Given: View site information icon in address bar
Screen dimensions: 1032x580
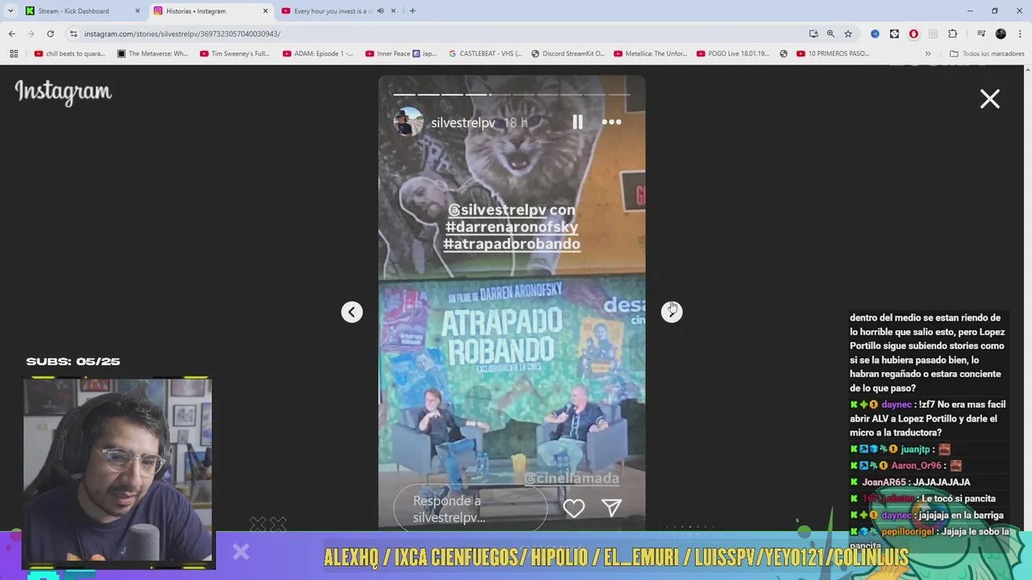Looking at the screenshot, I should pos(73,34).
